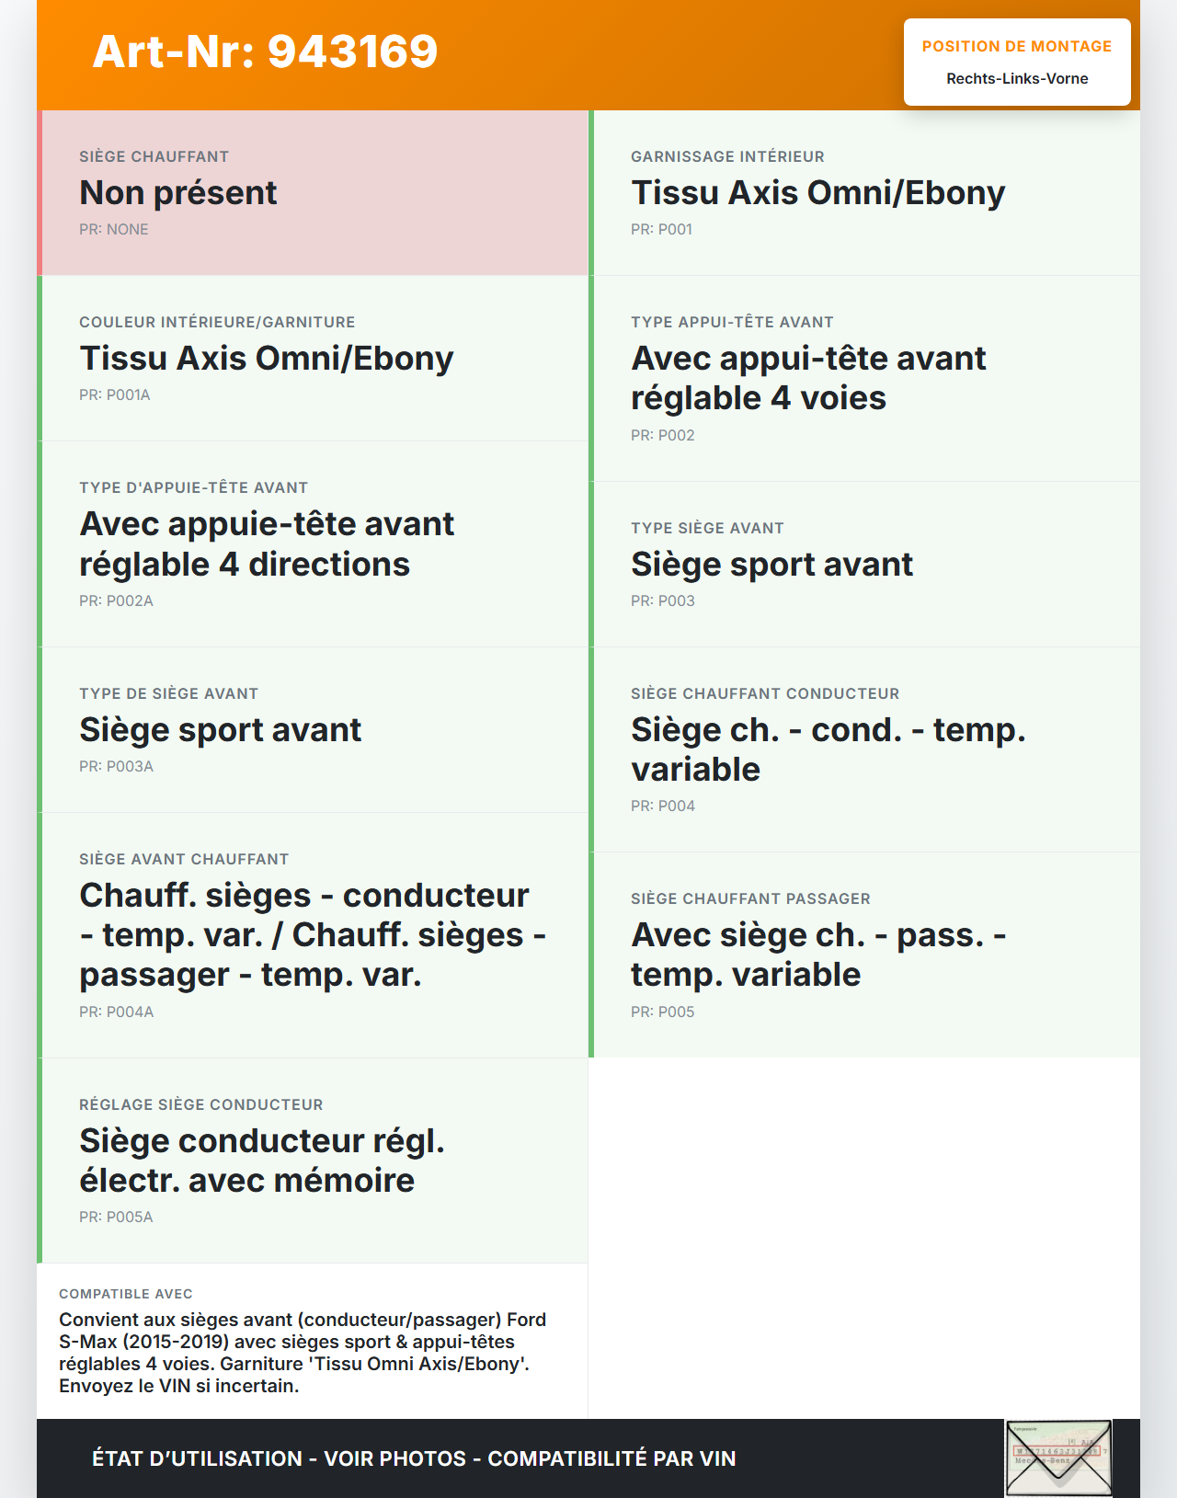Click Siège conducteur régl. électr. avec mémoire
The width and height of the screenshot is (1177, 1498).
(262, 1161)
